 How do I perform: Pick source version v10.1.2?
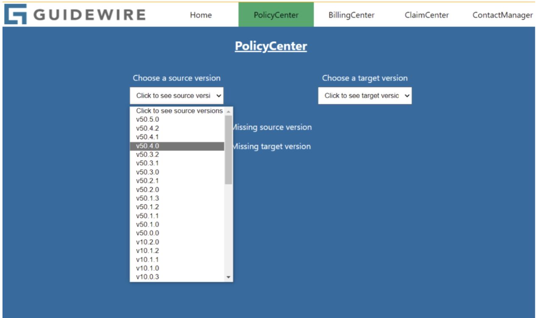177,251
